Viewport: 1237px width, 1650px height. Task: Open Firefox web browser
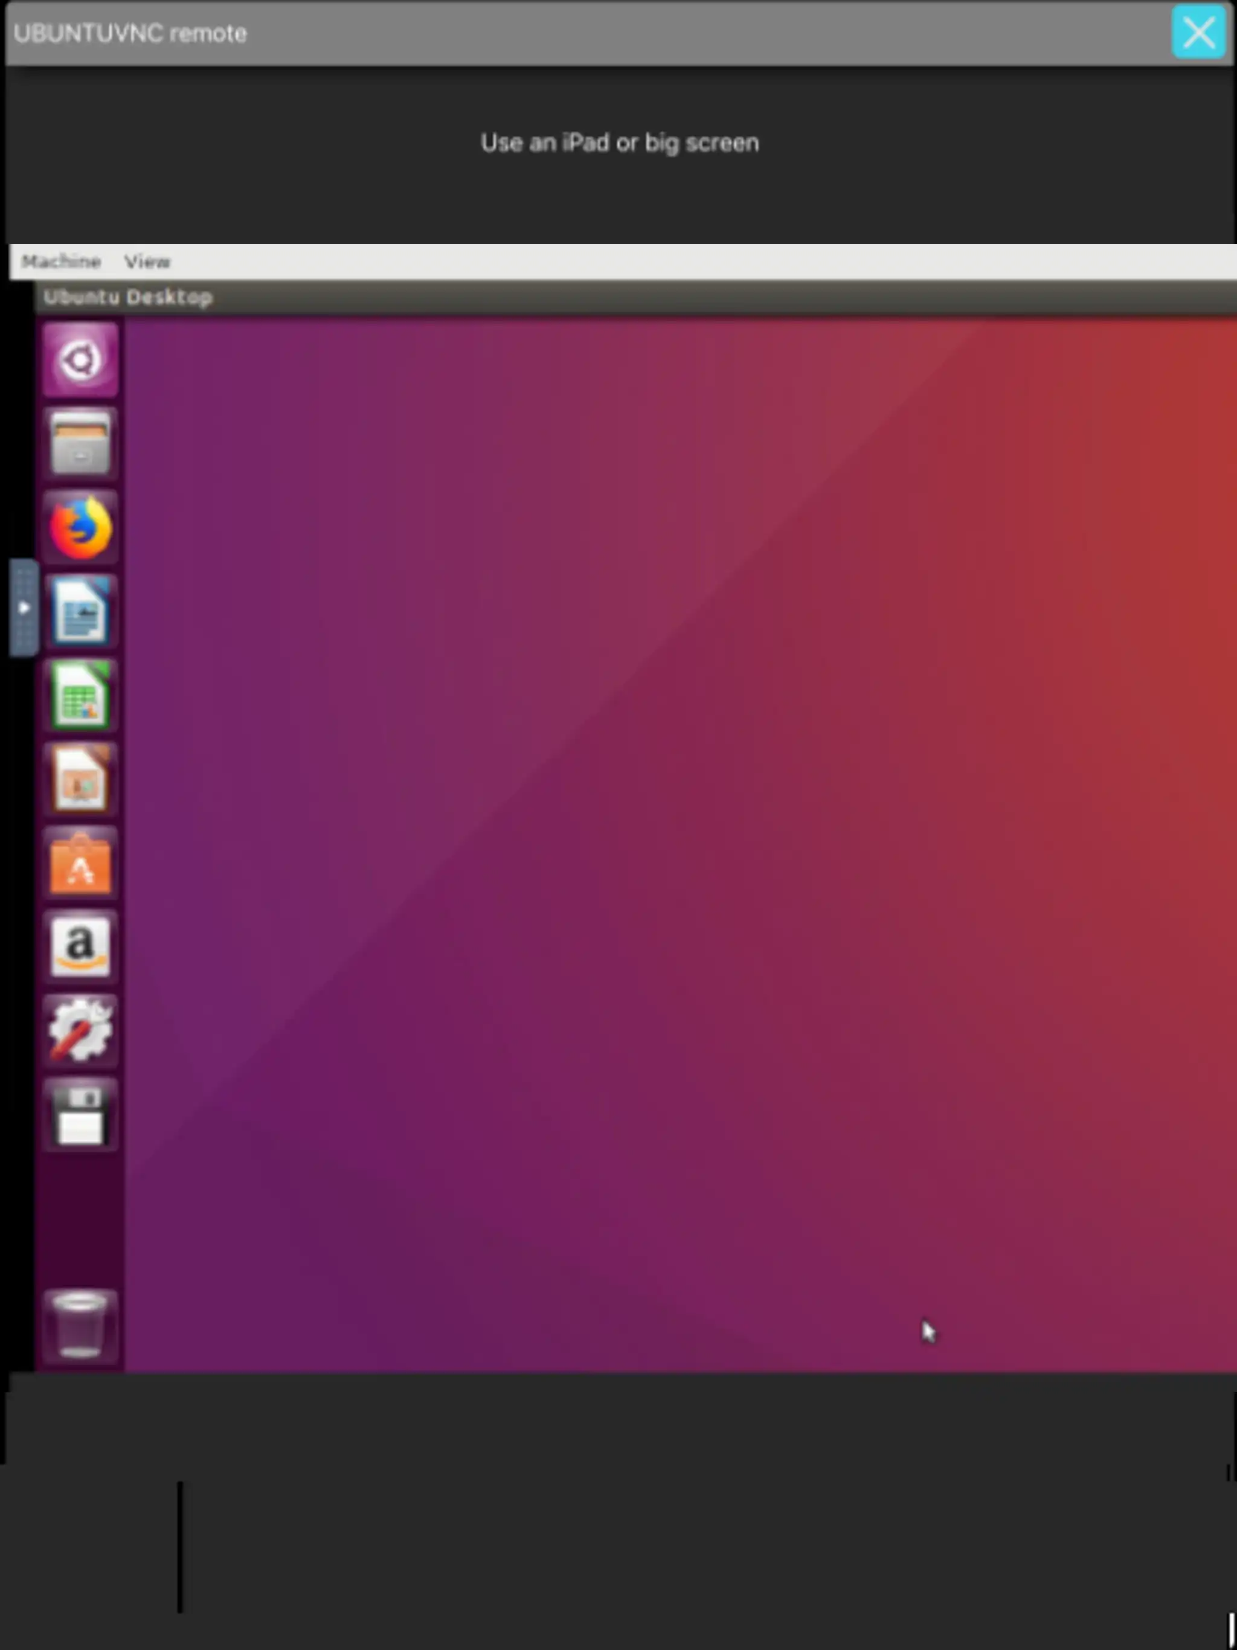80,526
